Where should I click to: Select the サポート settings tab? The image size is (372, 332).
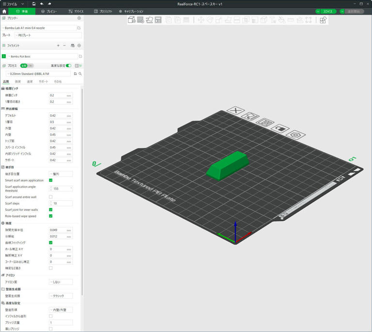pos(43,82)
